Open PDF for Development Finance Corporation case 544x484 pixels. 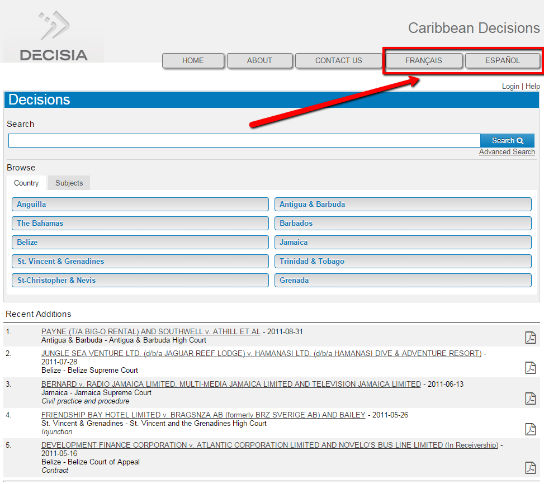(530, 467)
